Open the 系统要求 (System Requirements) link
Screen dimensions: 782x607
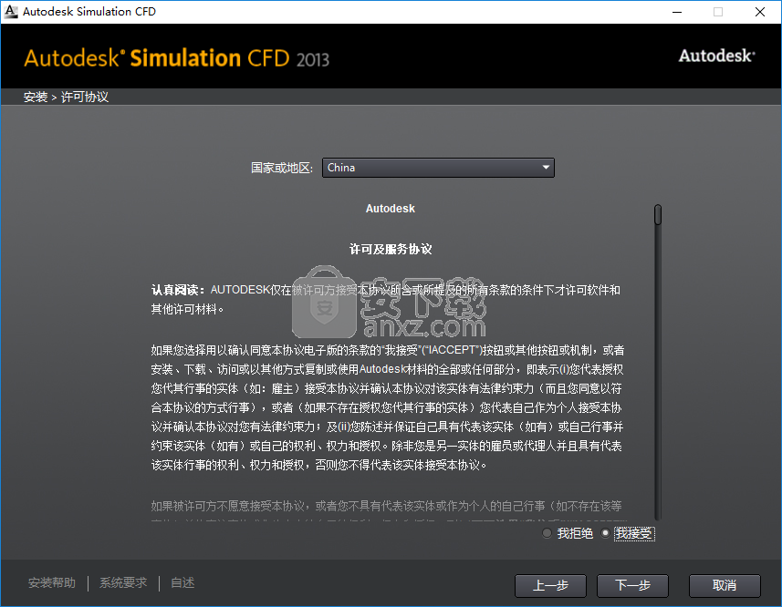(x=123, y=582)
